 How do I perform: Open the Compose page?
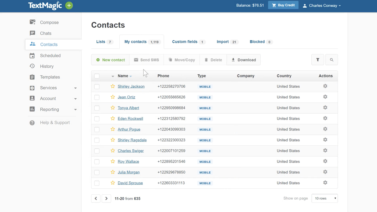pyautogui.click(x=49, y=22)
